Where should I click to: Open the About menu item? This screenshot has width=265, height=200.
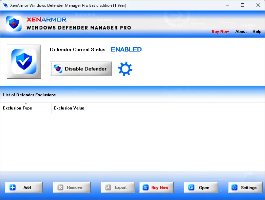(241, 32)
